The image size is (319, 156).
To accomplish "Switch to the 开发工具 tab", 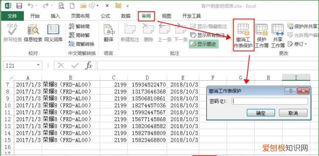I will tap(191, 16).
